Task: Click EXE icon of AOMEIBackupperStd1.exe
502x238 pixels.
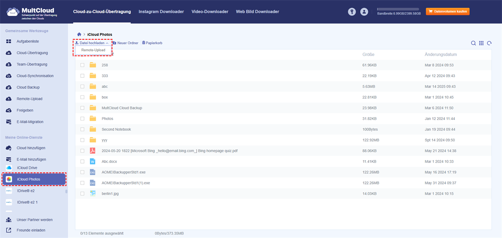Action: pos(93,172)
